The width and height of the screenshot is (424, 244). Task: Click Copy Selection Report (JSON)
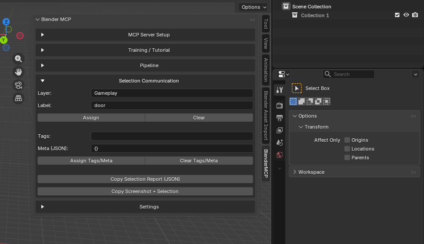coord(145,179)
